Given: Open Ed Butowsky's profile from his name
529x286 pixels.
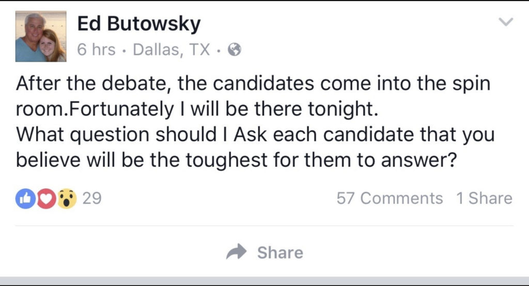Looking at the screenshot, I should pyautogui.click(x=139, y=24).
